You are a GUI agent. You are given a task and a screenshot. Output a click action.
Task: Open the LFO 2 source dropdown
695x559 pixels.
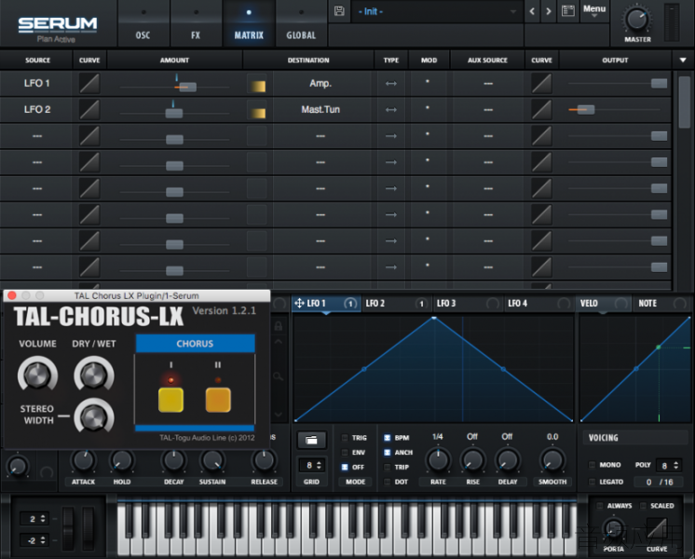(36, 110)
